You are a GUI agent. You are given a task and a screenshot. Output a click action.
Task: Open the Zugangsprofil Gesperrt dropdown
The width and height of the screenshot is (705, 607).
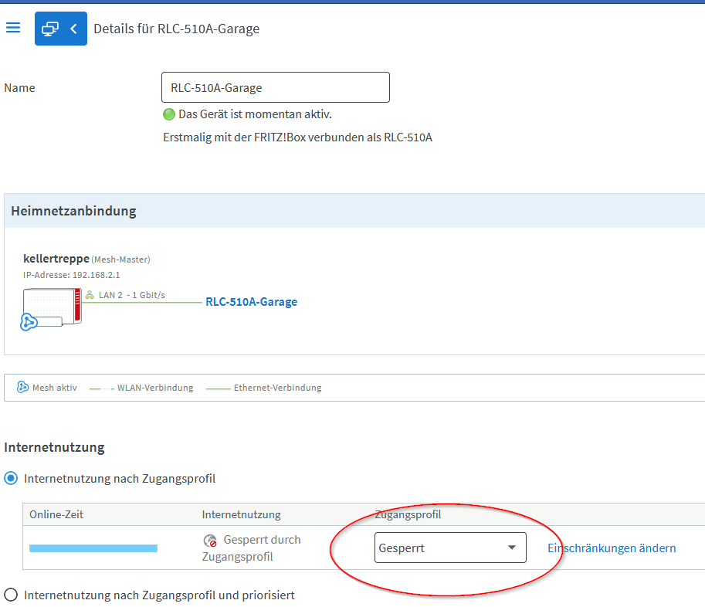450,548
